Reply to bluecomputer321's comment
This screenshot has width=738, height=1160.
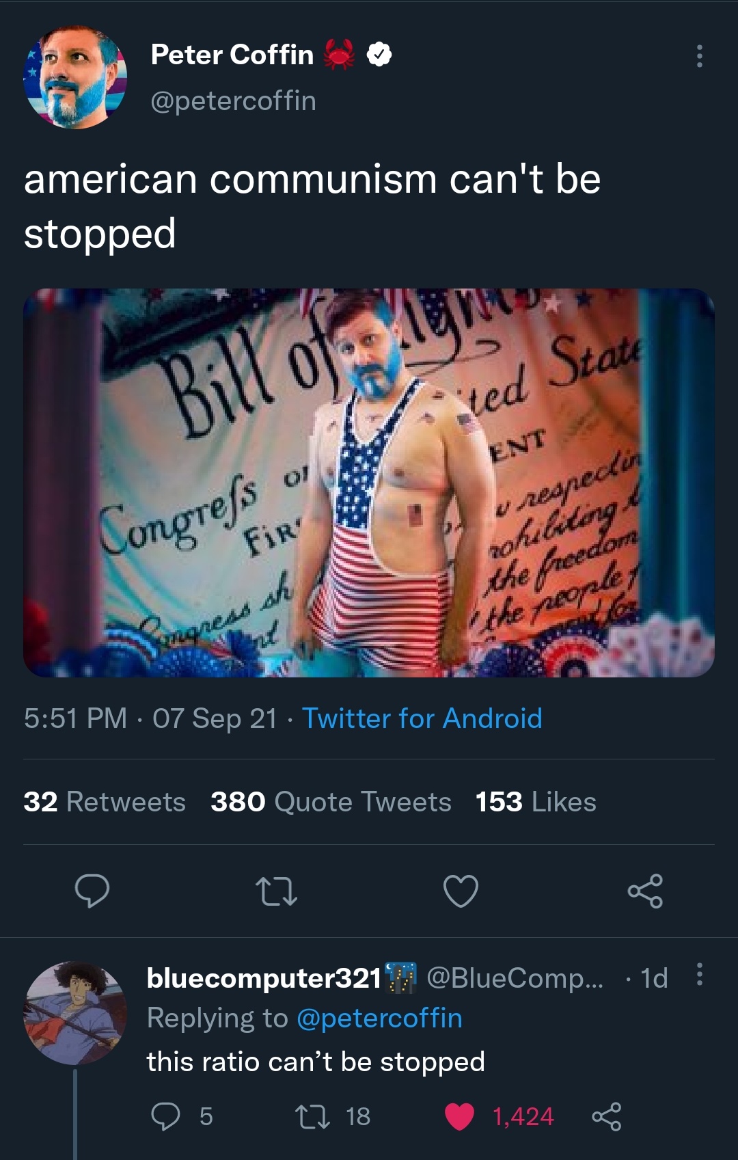point(165,1117)
